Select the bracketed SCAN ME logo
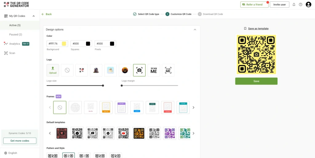This screenshot has height=158, width=315. pos(168,70)
